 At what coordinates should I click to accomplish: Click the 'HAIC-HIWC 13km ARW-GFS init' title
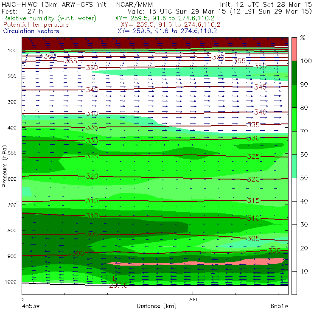tap(54, 4)
